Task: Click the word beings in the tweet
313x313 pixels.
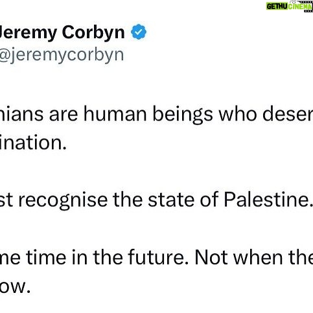Action: (x=183, y=115)
